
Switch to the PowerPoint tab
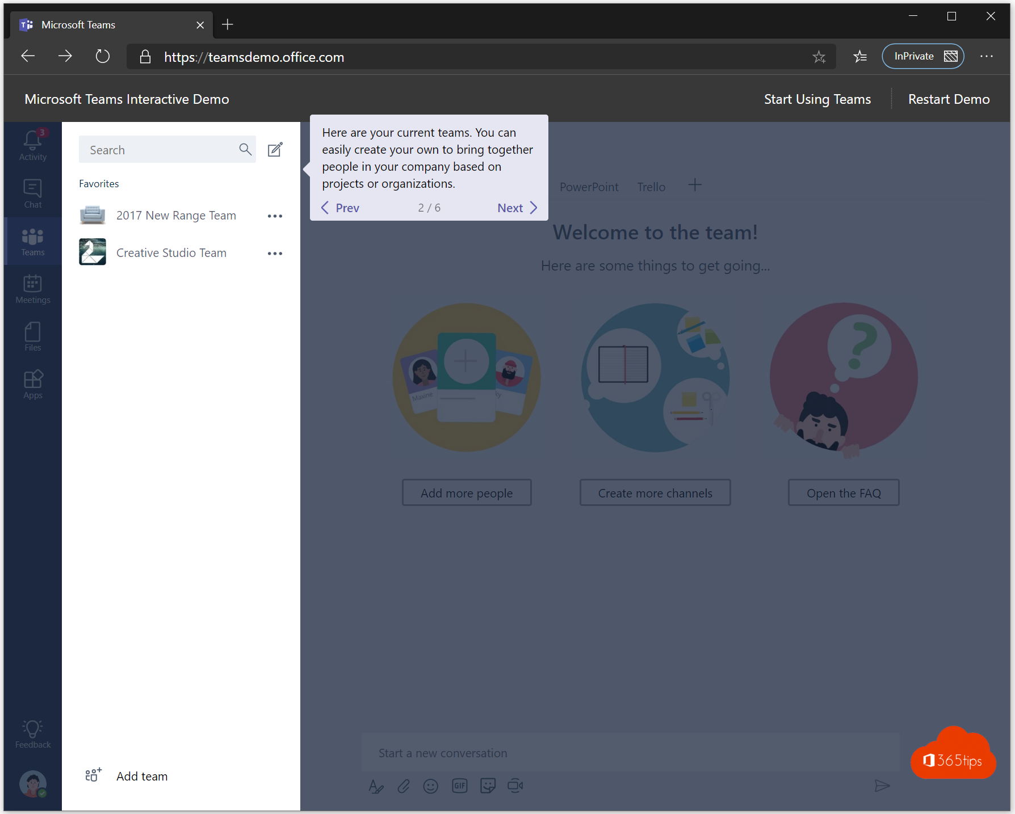589,187
